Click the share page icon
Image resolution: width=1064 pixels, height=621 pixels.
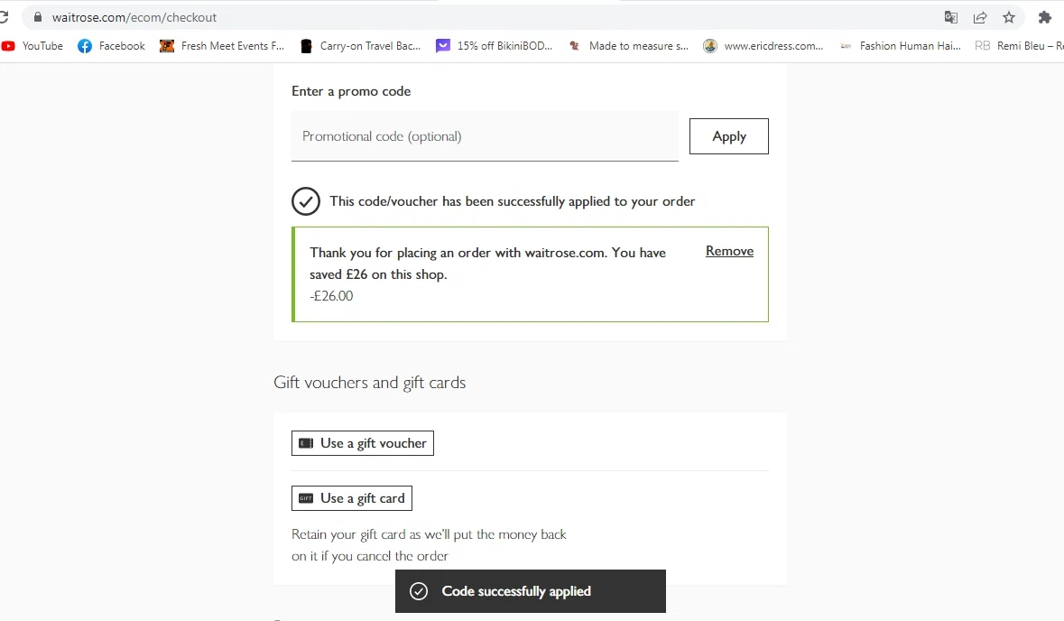980,17
